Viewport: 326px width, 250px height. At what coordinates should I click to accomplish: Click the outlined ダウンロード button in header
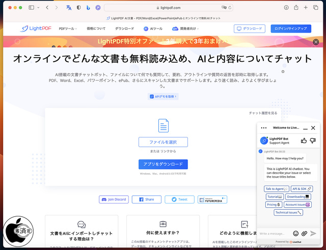[x=250, y=29]
